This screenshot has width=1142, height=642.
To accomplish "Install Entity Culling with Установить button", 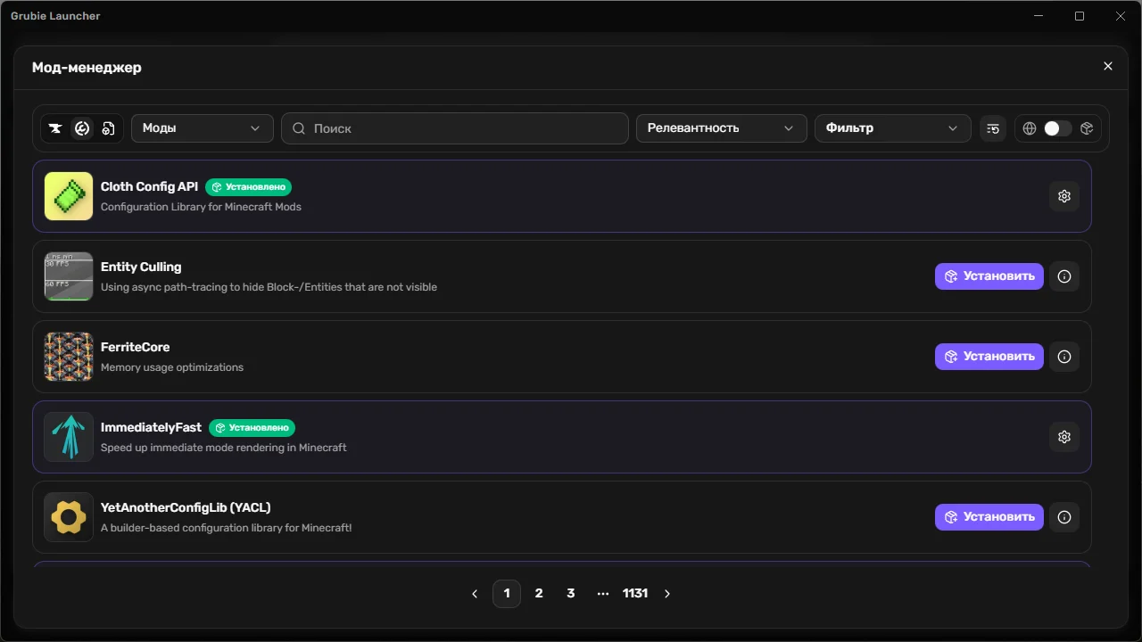I will (989, 276).
